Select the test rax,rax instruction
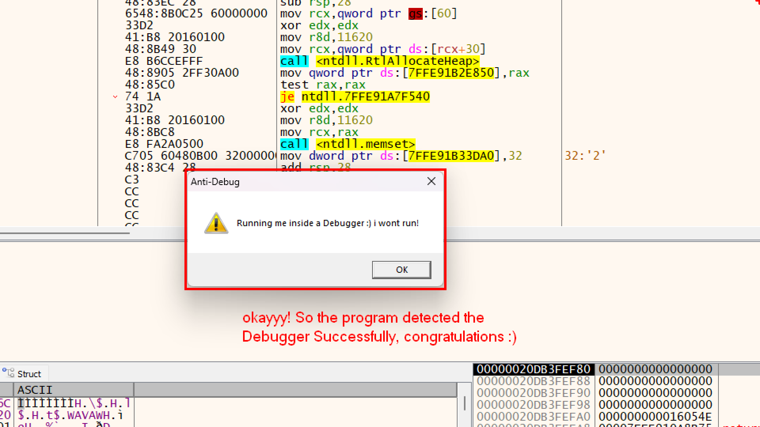 coord(323,85)
